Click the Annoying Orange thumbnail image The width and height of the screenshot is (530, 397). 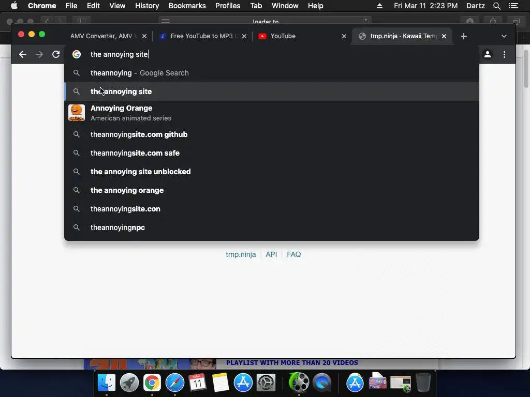pyautogui.click(x=77, y=113)
